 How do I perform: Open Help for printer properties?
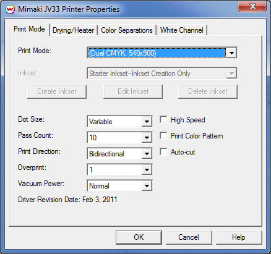click(x=239, y=237)
